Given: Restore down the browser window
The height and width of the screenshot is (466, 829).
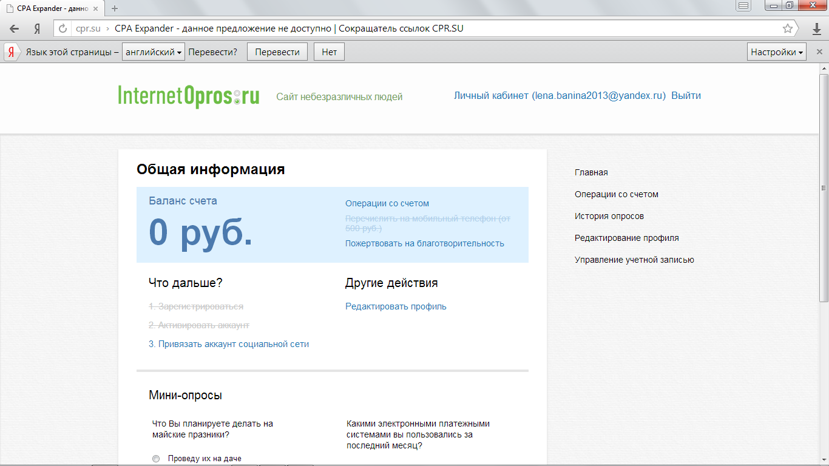Looking at the screenshot, I should pos(789,6).
